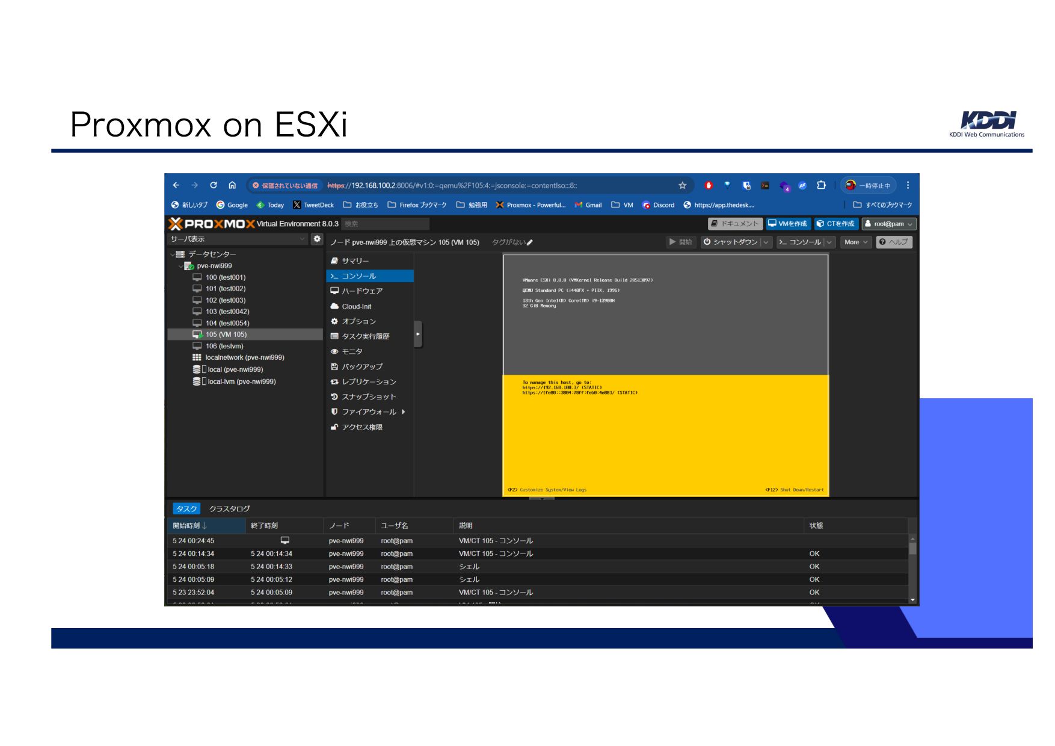The height and width of the screenshot is (746, 1055).
Task: Click the Proxmox search field
Action: (x=386, y=224)
